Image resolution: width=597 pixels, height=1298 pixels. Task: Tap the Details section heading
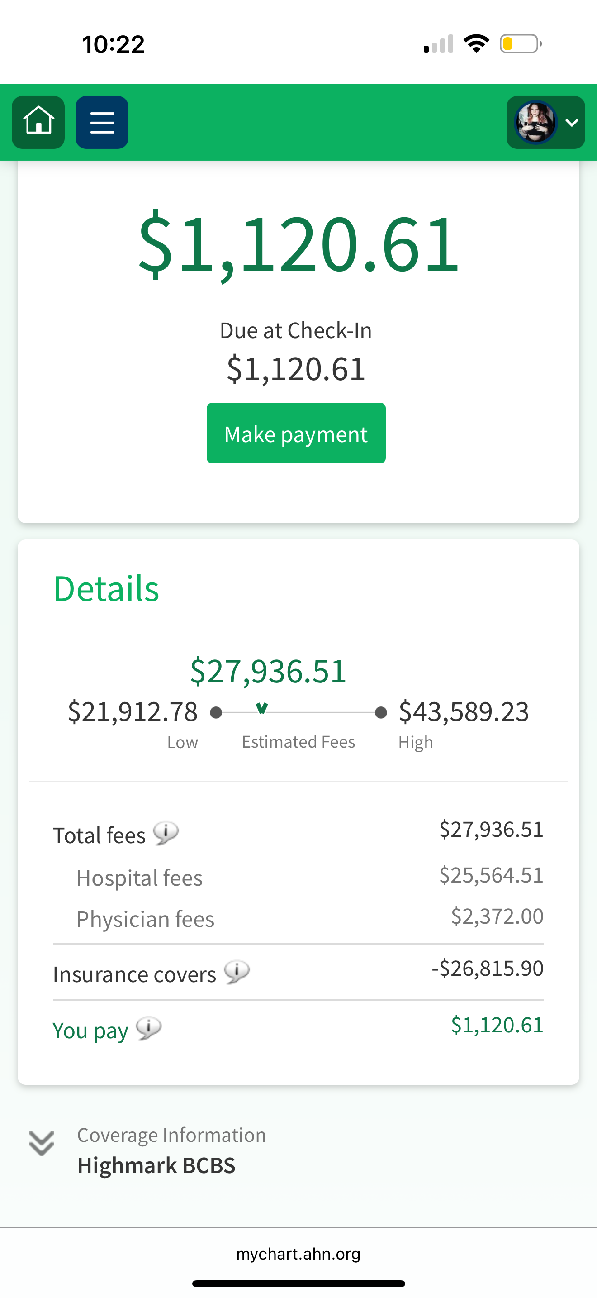[x=106, y=588]
